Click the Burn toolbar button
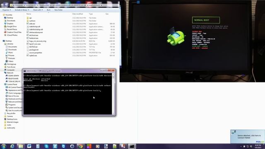Viewport: 265px width, 149px height. 48,10
